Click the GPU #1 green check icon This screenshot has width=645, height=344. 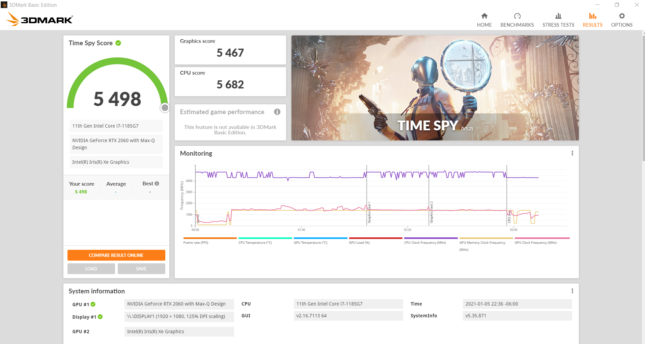pos(93,304)
